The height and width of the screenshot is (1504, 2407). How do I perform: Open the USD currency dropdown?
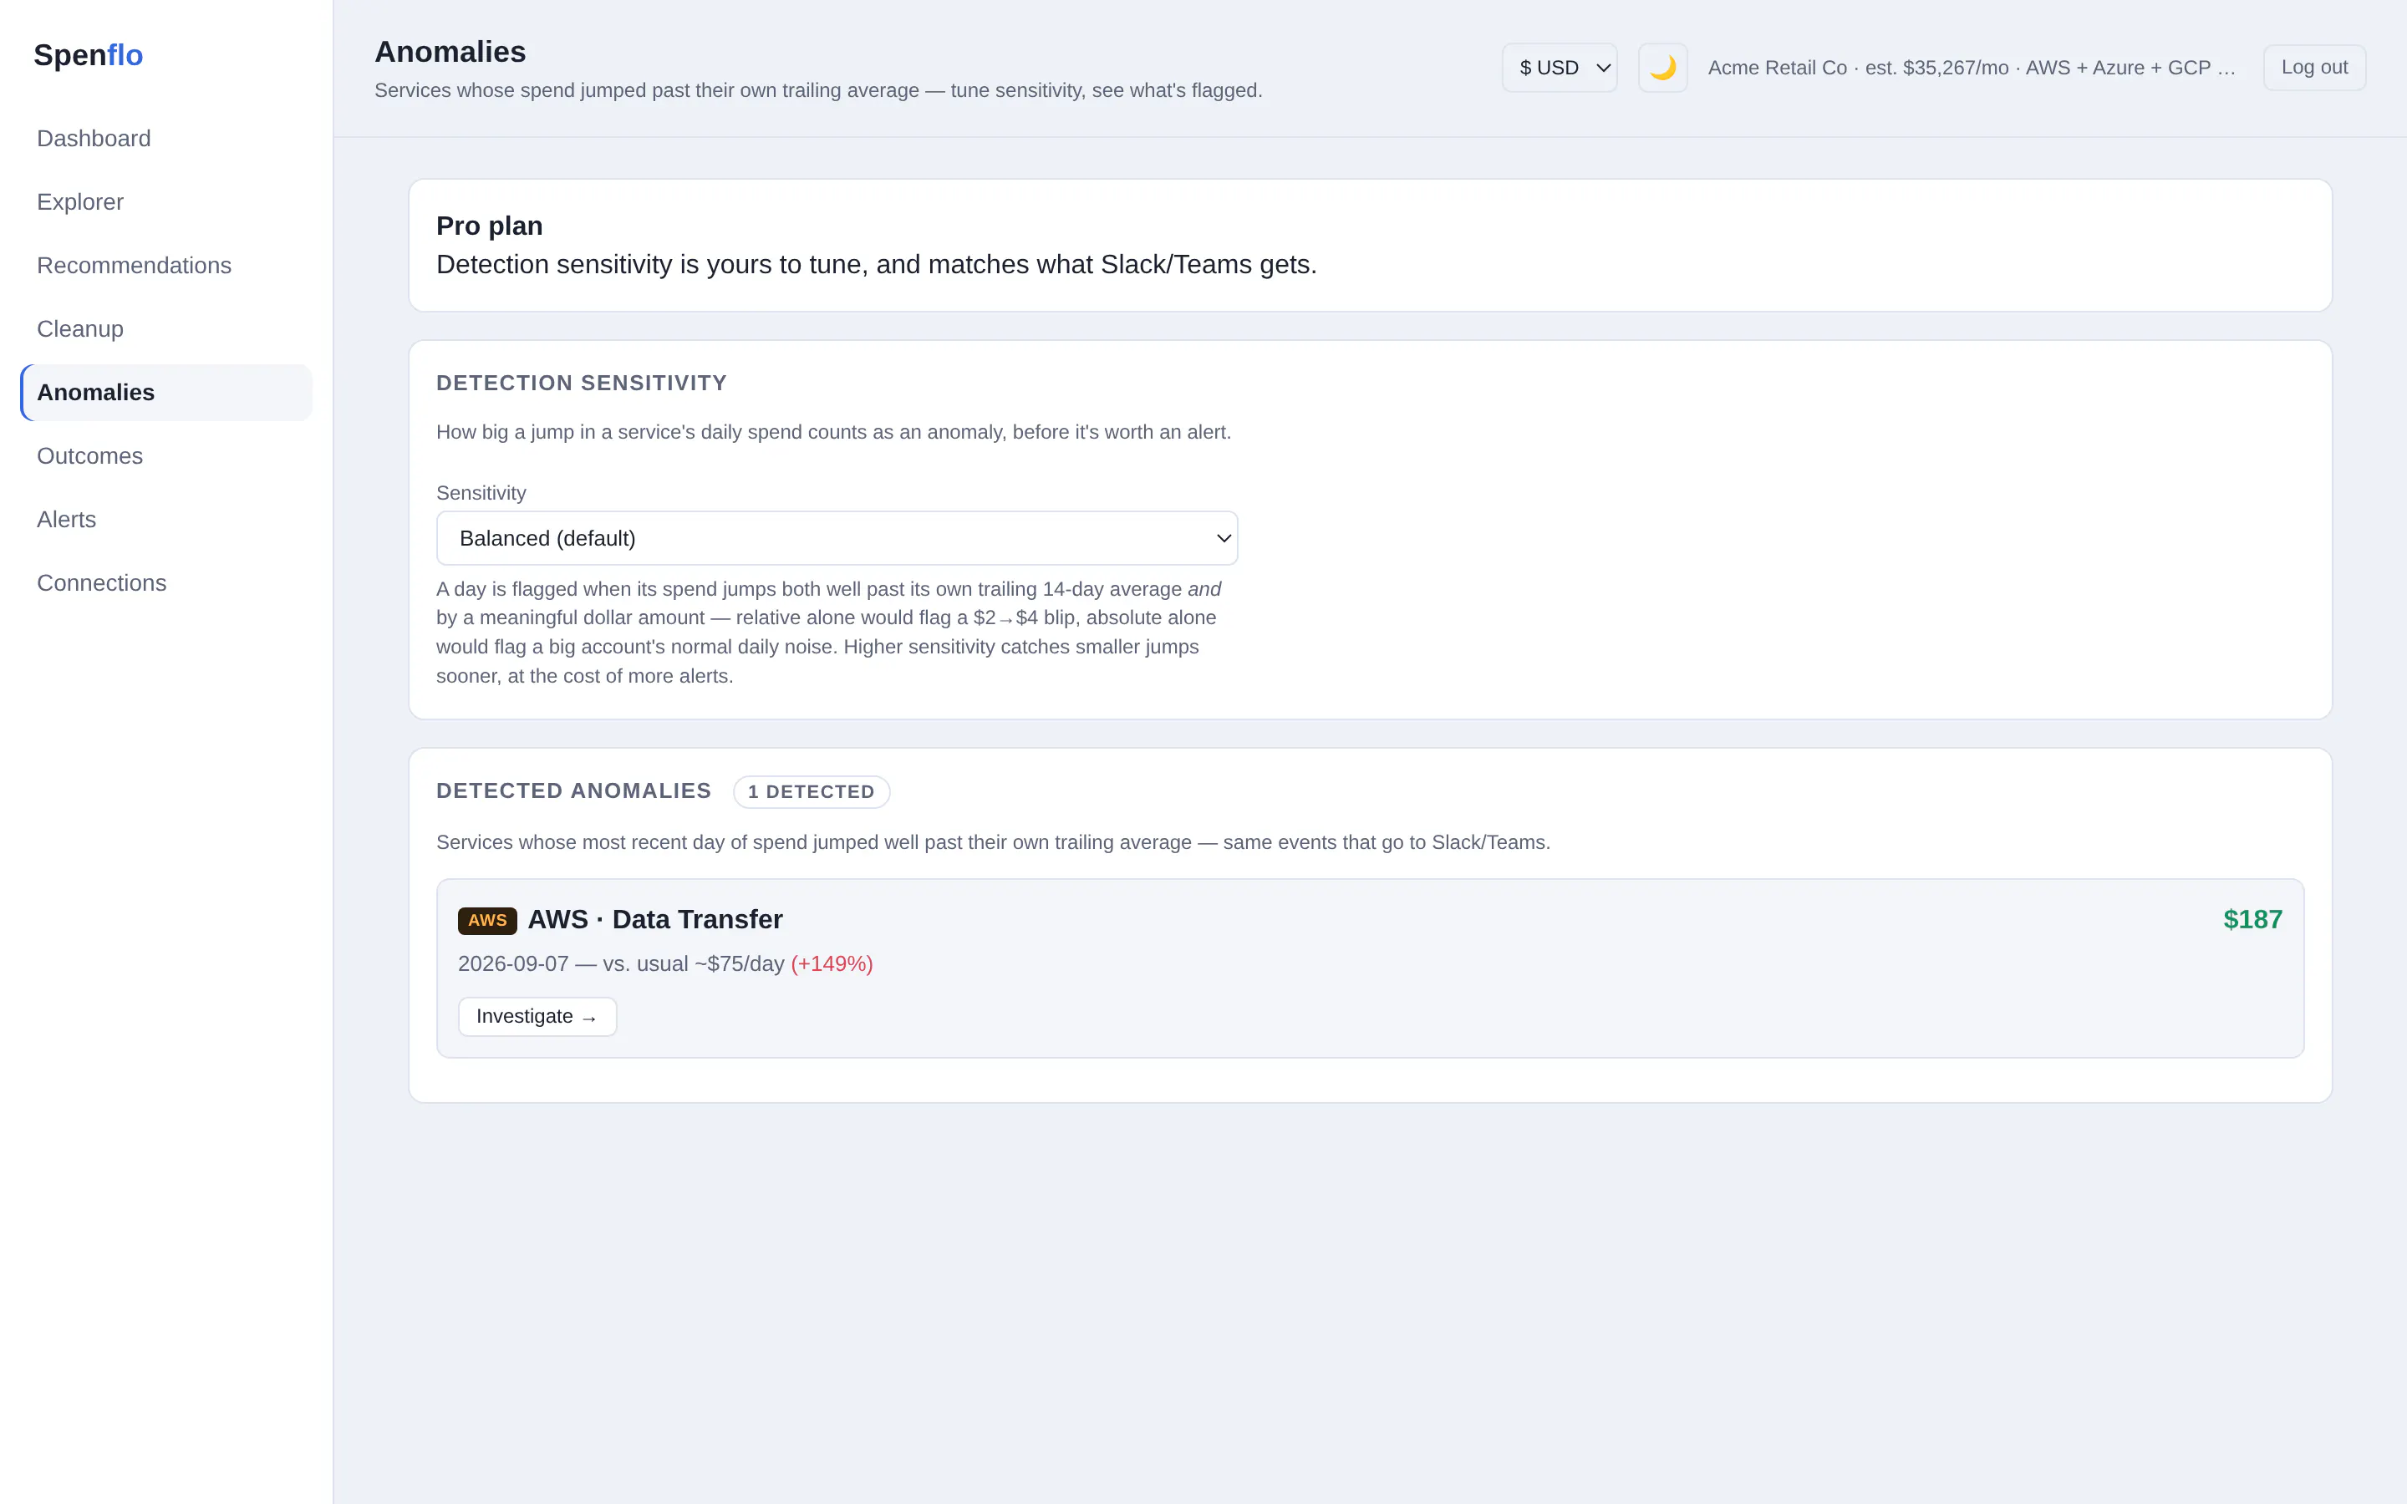click(x=1559, y=68)
